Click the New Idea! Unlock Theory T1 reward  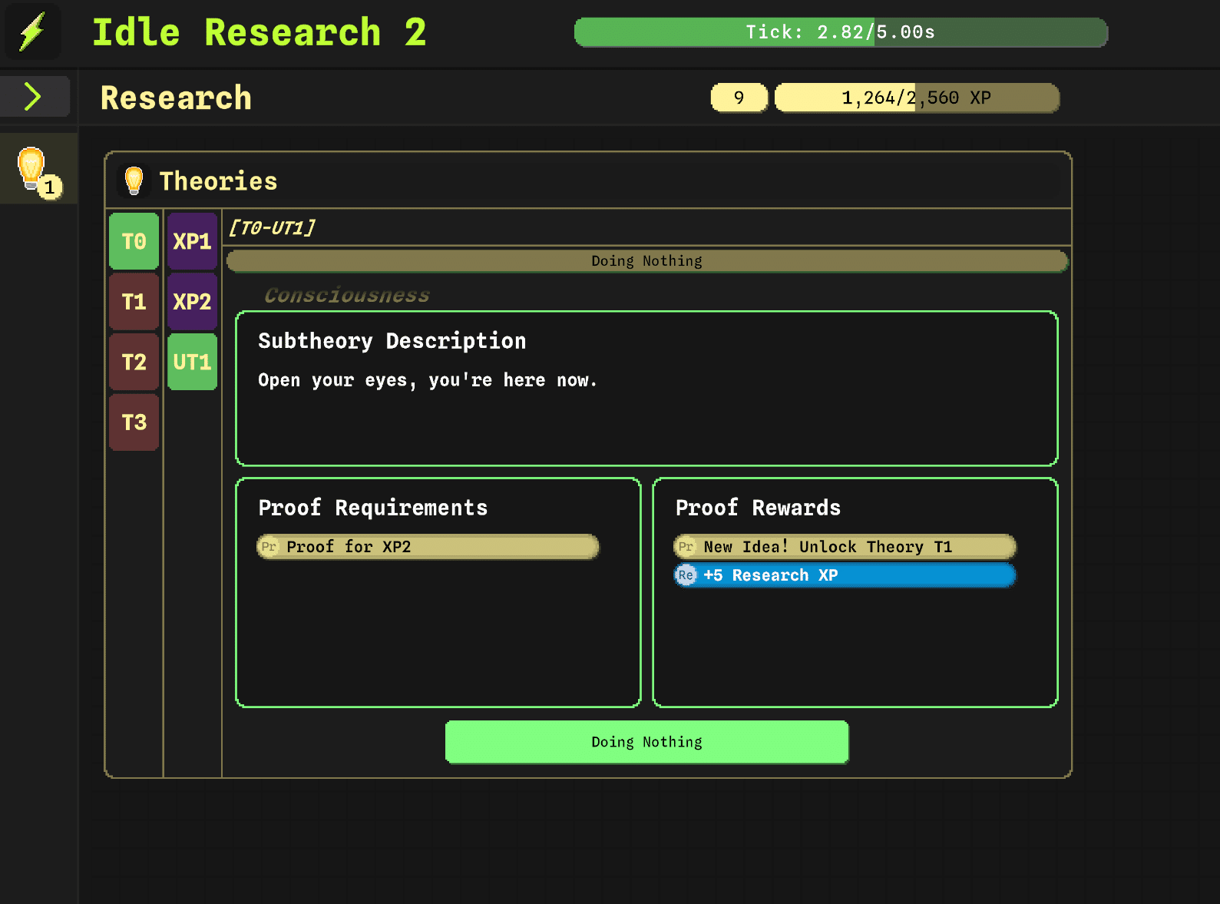[x=845, y=547]
